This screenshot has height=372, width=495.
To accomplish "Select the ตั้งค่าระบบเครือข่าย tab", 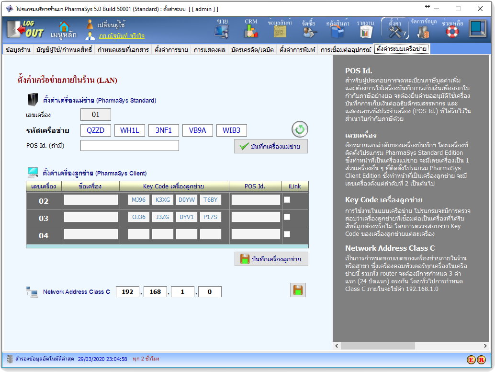I will [402, 49].
